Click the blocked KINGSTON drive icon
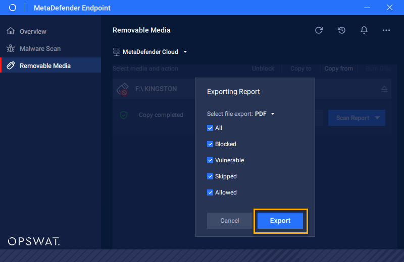 point(123,89)
